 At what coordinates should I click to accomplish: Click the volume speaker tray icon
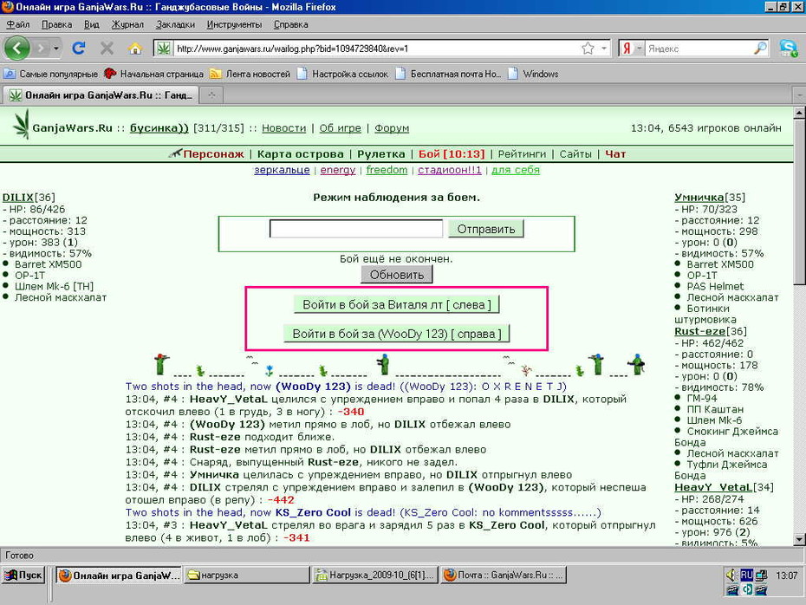click(731, 576)
